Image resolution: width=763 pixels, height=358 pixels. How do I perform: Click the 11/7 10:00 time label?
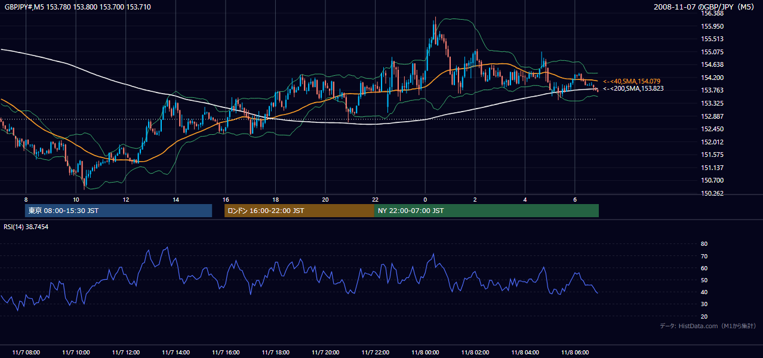(x=76, y=353)
